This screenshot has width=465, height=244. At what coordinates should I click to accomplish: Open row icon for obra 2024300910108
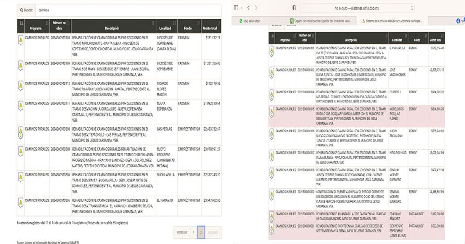21,40
